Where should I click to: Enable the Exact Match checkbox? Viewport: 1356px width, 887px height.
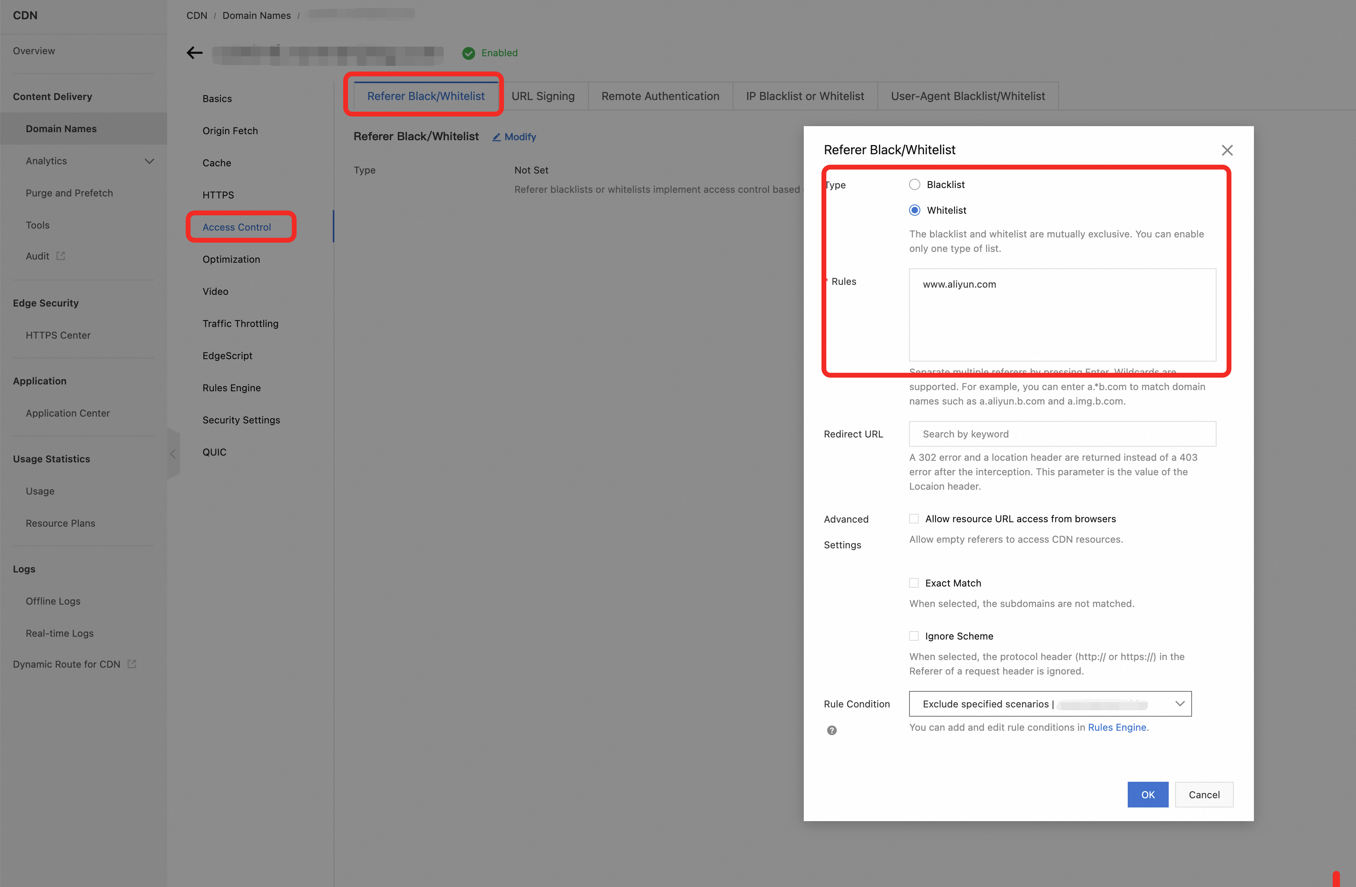click(914, 583)
